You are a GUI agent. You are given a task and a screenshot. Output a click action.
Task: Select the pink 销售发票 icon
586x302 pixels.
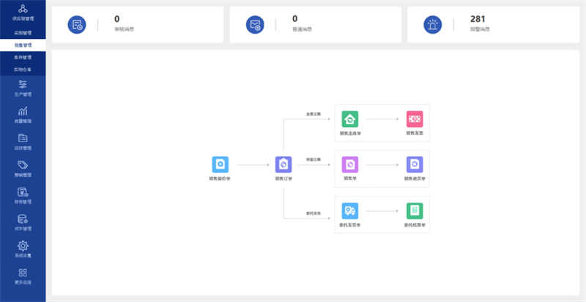click(x=415, y=119)
